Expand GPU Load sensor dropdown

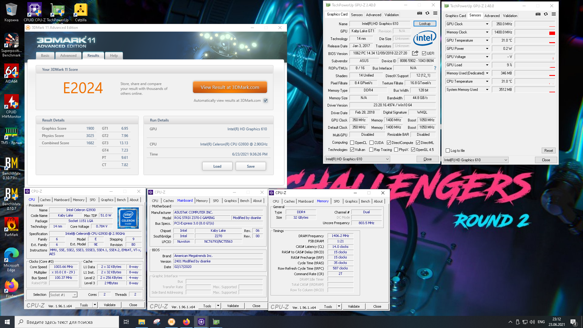tap(487, 65)
